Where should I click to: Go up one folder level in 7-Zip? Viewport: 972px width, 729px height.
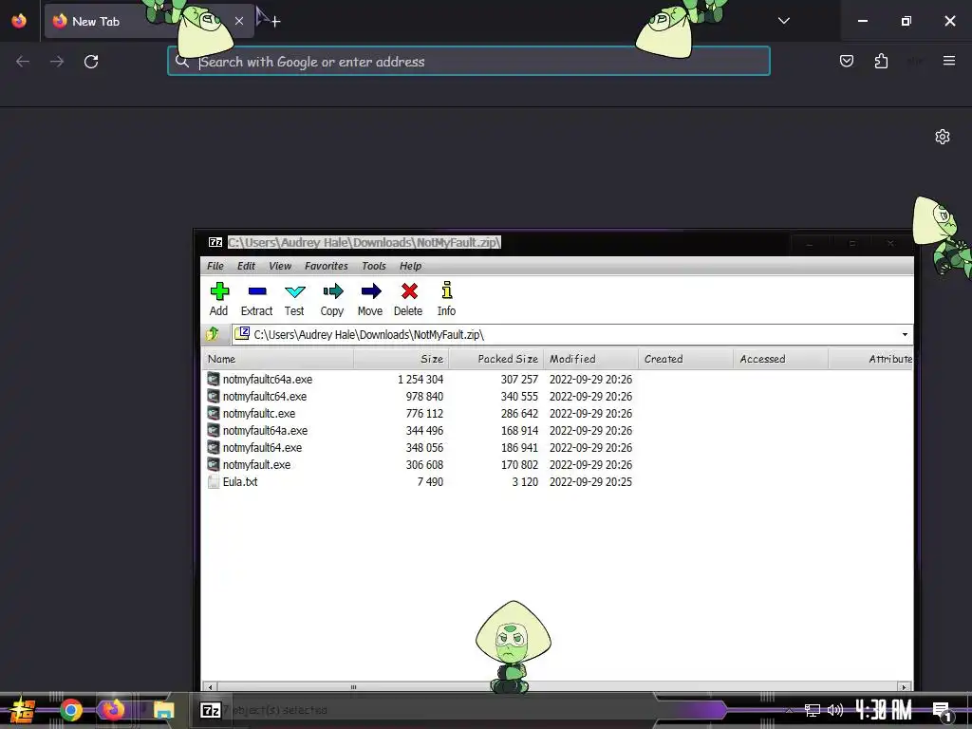[213, 334]
